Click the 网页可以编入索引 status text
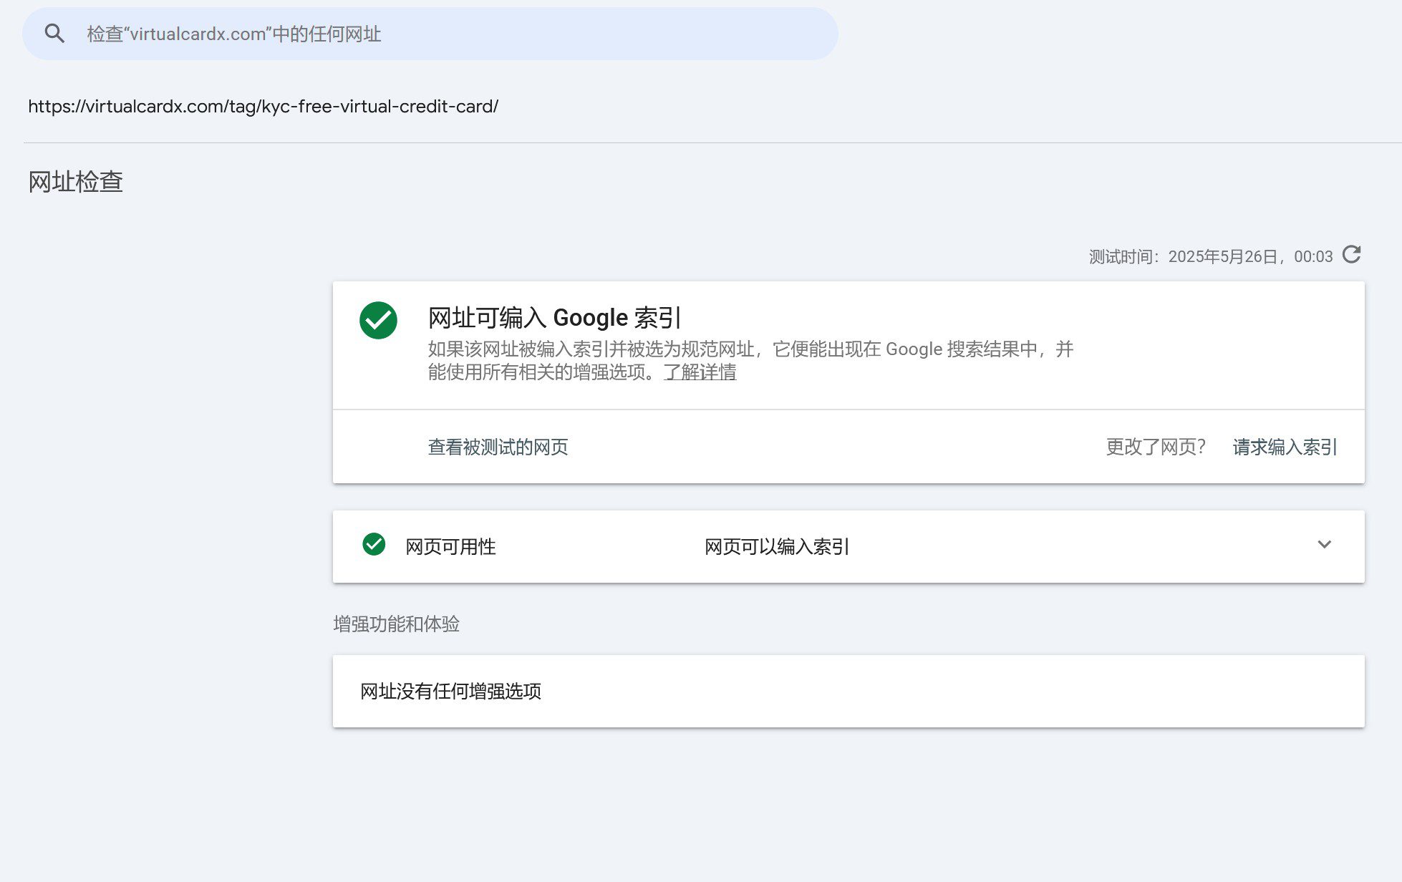 [777, 547]
